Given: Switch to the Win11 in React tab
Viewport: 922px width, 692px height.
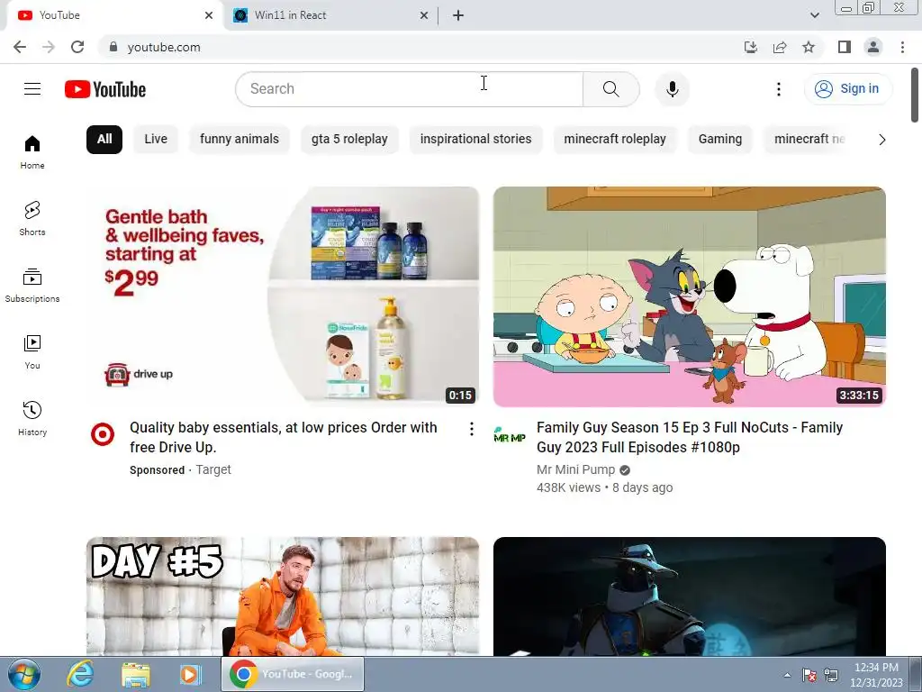Looking at the screenshot, I should tap(331, 15).
